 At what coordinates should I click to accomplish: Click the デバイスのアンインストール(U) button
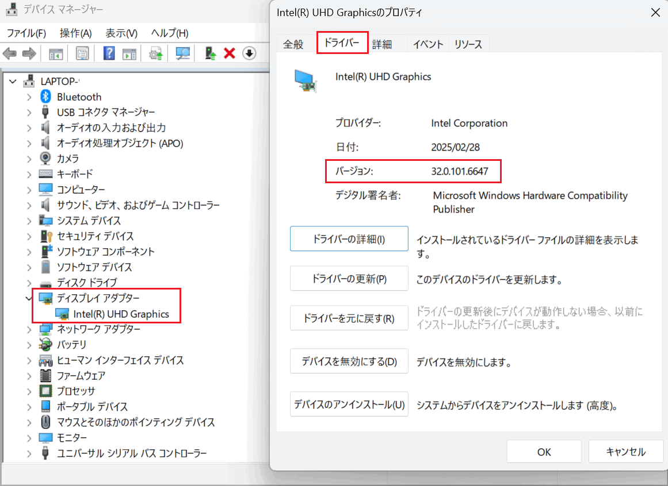(x=349, y=404)
